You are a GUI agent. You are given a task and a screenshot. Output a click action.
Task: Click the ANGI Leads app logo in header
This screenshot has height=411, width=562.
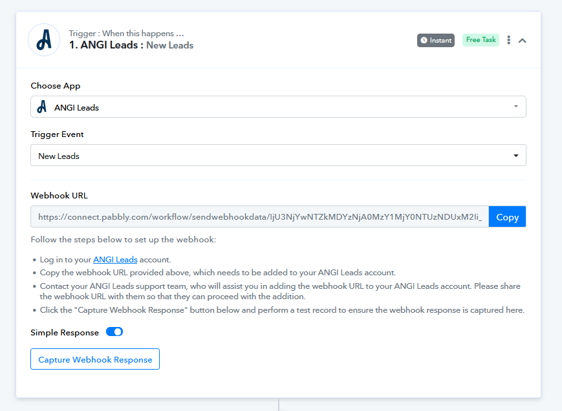pos(44,39)
